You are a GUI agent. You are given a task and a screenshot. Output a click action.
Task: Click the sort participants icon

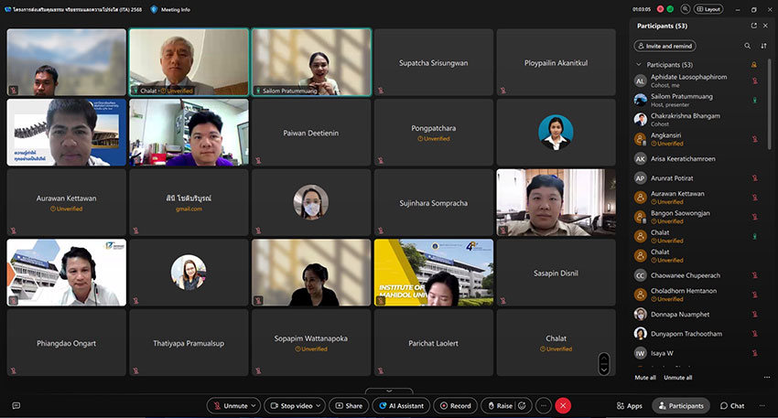coord(763,46)
